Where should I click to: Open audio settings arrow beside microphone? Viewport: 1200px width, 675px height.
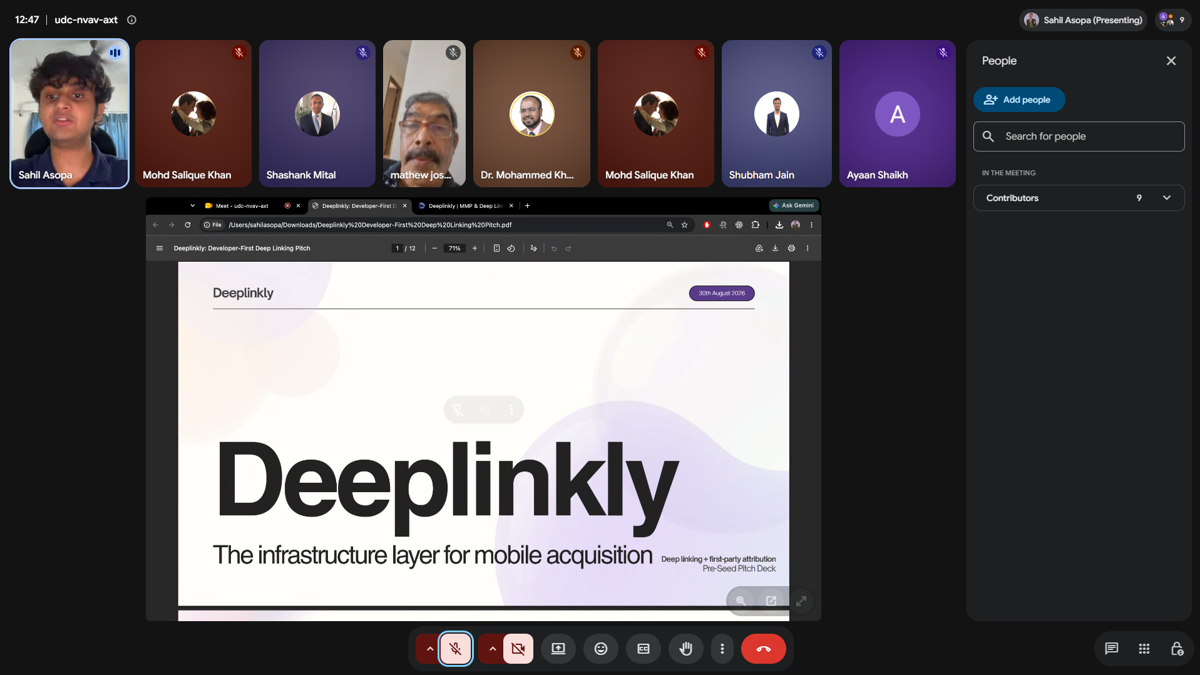[x=429, y=649]
